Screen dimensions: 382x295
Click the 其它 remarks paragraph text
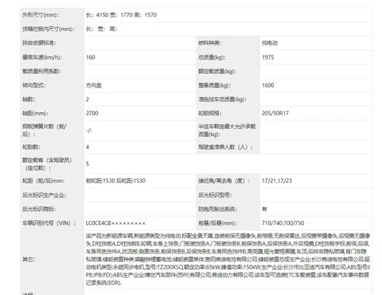pyautogui.click(x=228, y=259)
